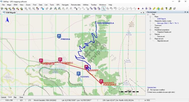Switch to the Map bottom tab
Viewport: 189px width, 102px height.
tap(15, 97)
